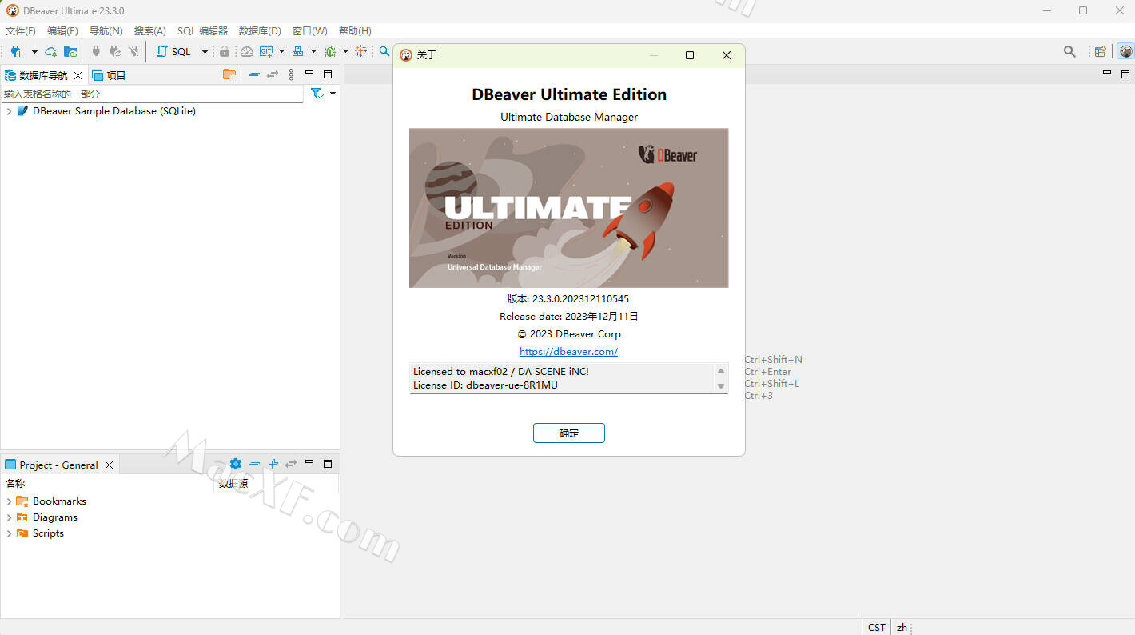Image resolution: width=1135 pixels, height=635 pixels.
Task: Toggle the navigator filter funnel icon
Action: [317, 94]
